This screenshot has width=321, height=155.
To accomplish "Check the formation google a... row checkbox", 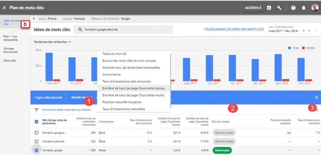I will click(36, 133).
